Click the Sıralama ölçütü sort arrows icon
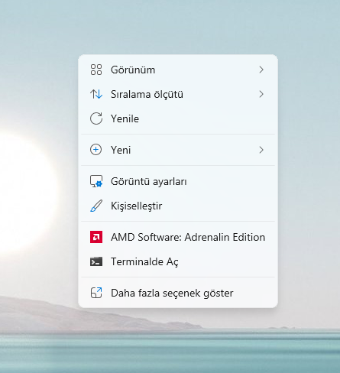Screen dimensions: 340x373 96,94
